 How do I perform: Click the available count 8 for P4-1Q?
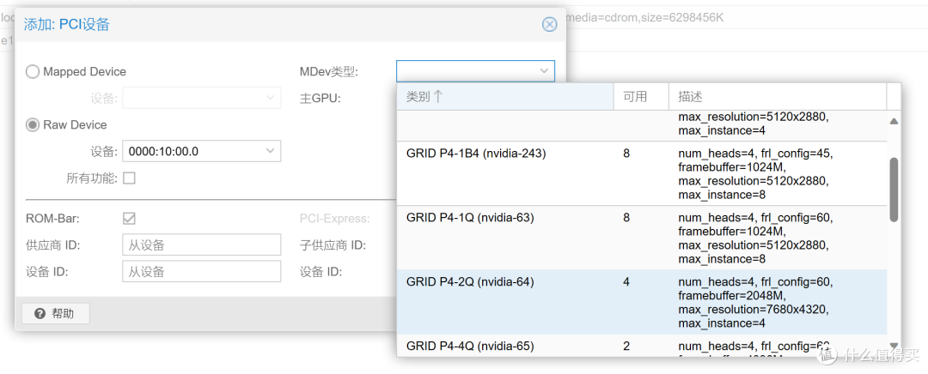click(x=626, y=218)
